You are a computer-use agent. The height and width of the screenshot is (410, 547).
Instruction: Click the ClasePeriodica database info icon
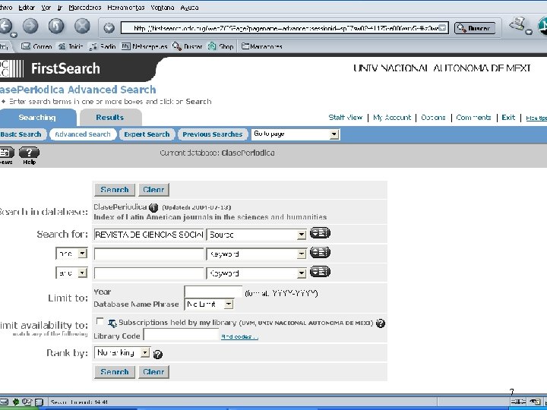(x=153, y=207)
